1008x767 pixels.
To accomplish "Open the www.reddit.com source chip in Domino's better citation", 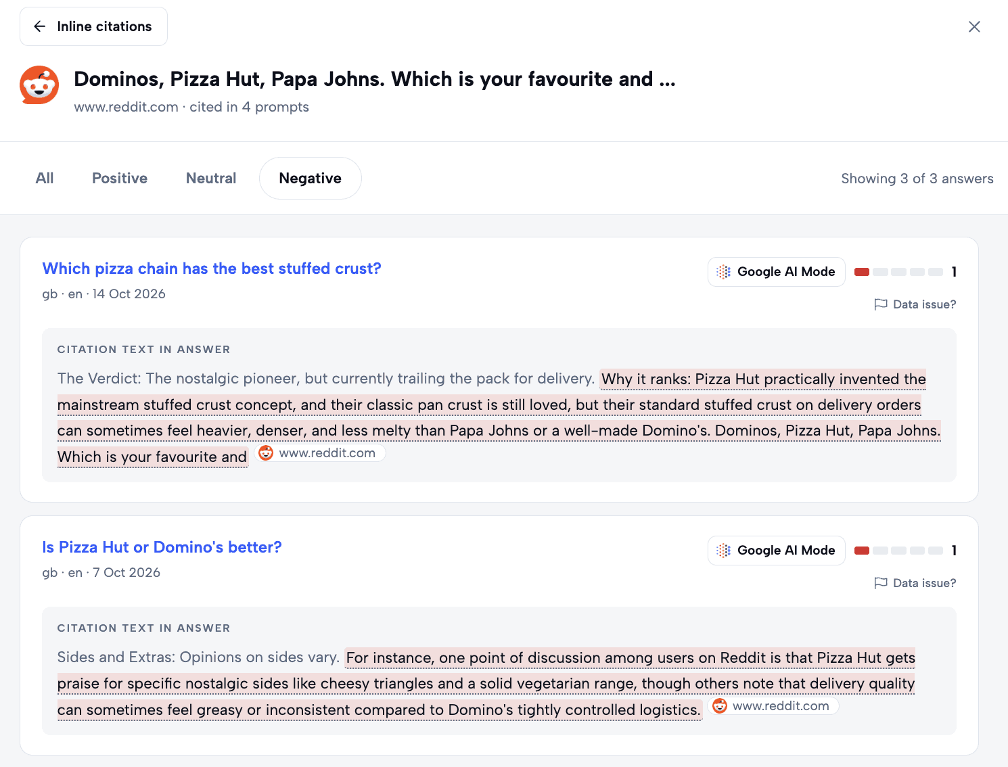I will [773, 706].
